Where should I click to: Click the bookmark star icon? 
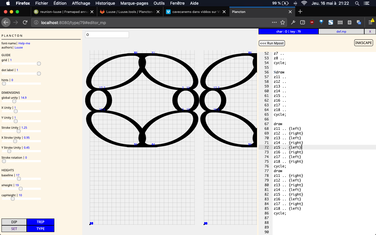[283, 22]
